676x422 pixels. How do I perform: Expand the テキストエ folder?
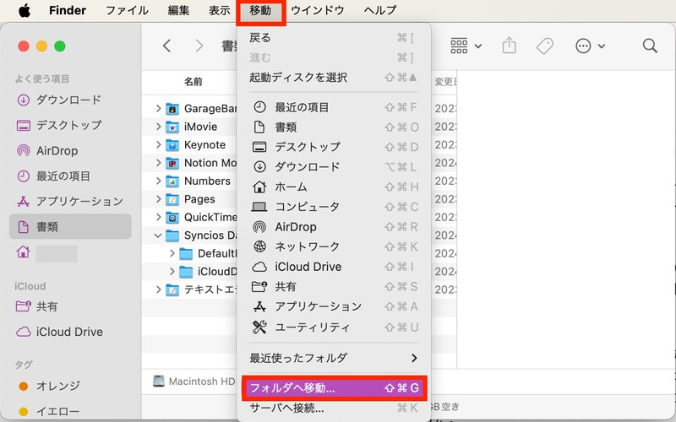click(158, 289)
